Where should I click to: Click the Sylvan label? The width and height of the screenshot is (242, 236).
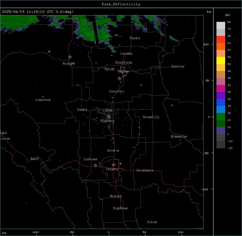click(109, 69)
